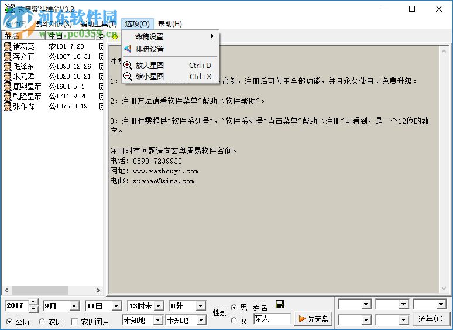This screenshot has height=330, width=453.
Task: Open the 0分 minute dropdown
Action: [x=201, y=306]
